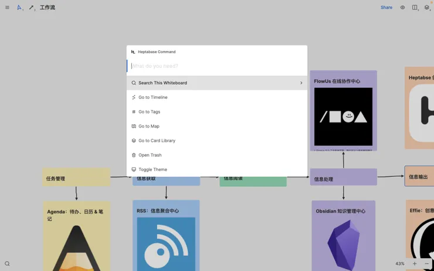Viewport: 434px width, 271px height.
Task: Toggle the eye view-mode icon
Action: coord(402,8)
